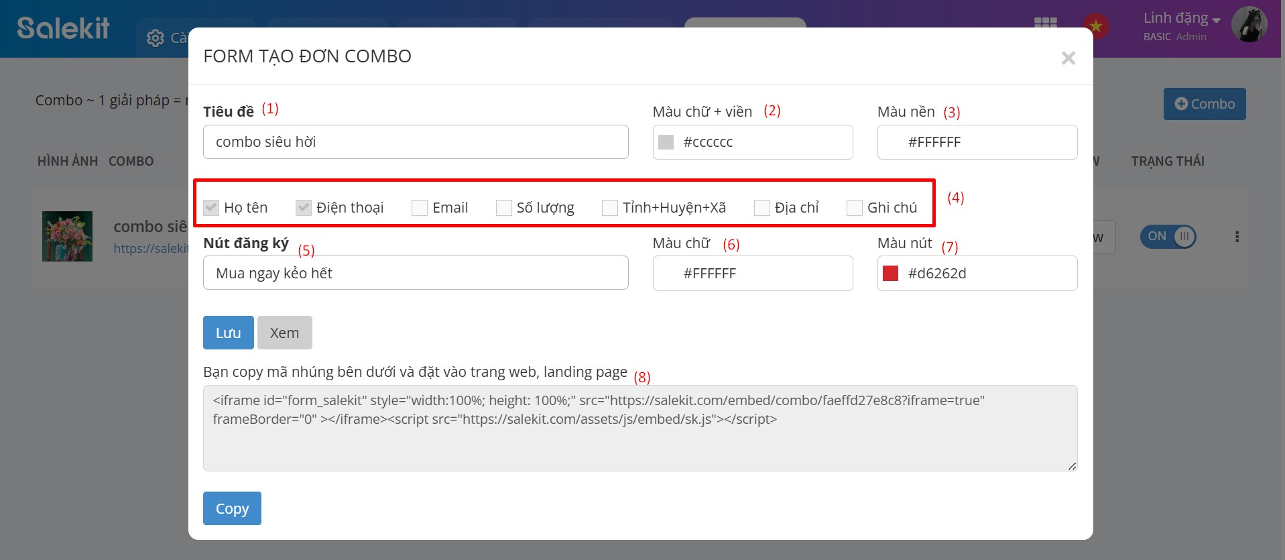
Task: Enable the Số lượng checkbox
Action: (x=504, y=208)
